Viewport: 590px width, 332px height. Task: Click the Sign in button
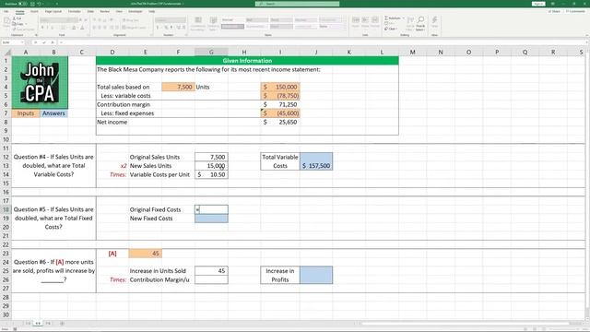(x=538, y=4)
